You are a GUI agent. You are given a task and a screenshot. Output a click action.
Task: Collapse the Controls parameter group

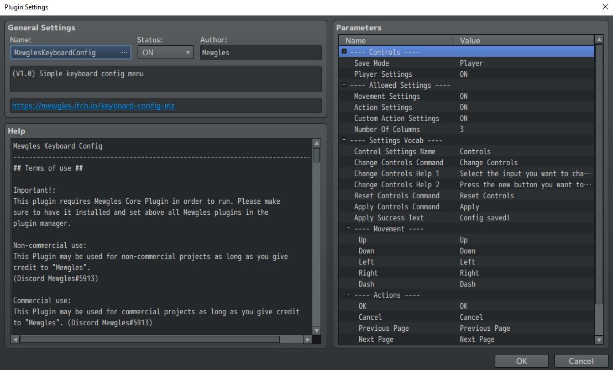(x=344, y=51)
